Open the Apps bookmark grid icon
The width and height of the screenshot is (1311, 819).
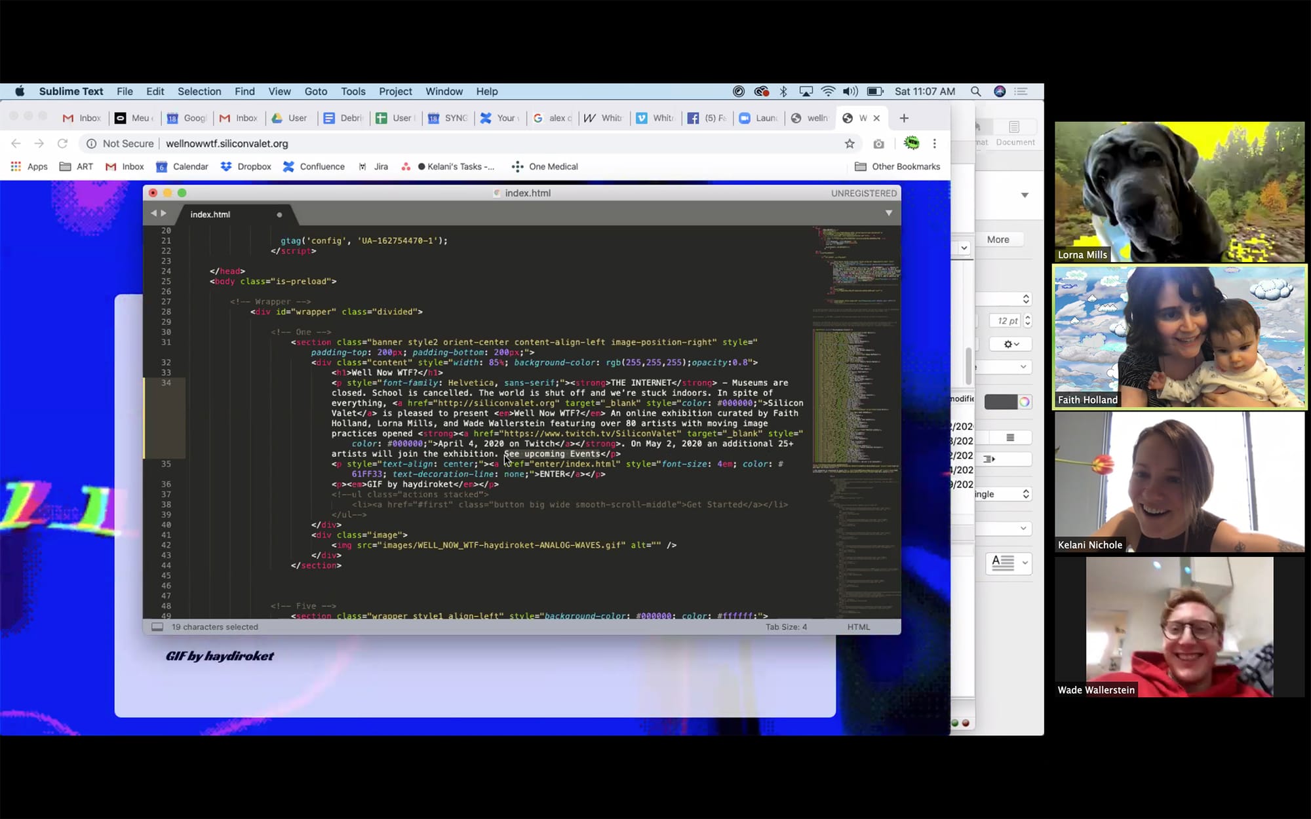point(16,166)
